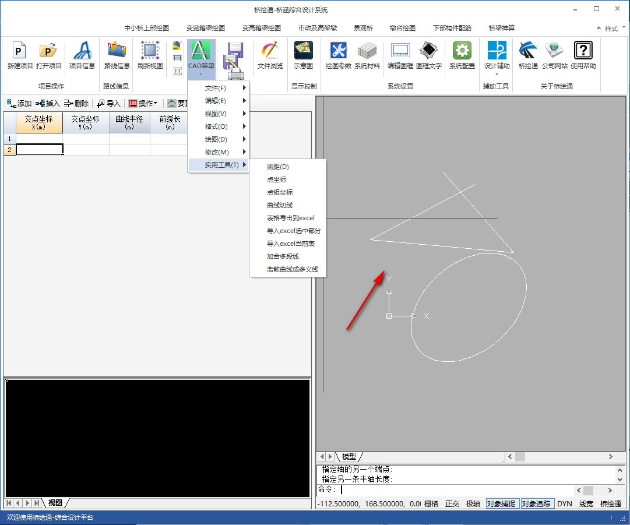Disable 对象捕捉 object snap
The height and width of the screenshot is (525, 630).
coord(501,503)
